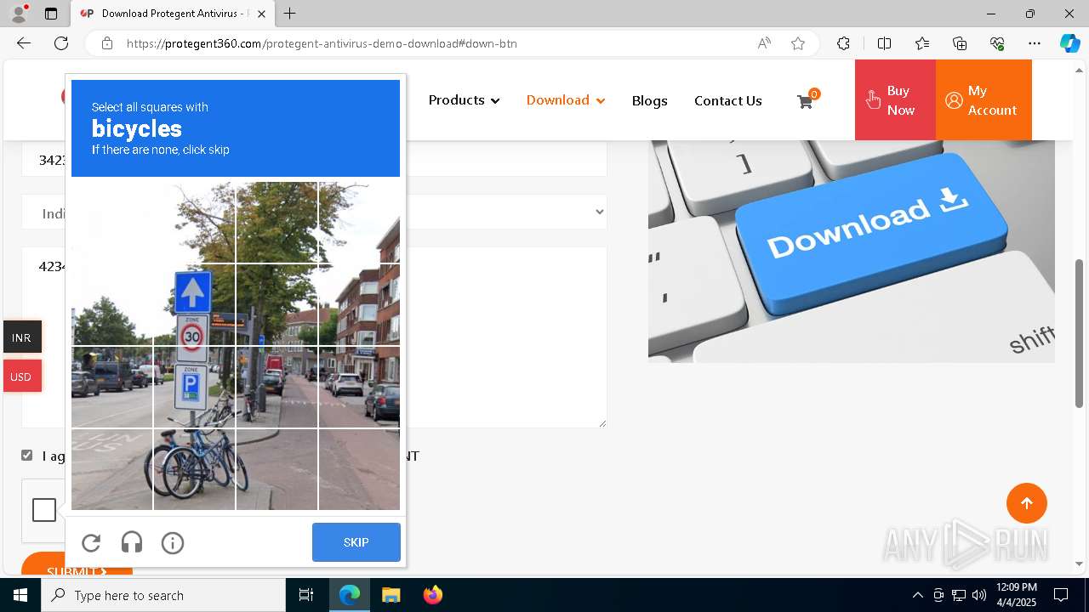Toggle split screen icon in Edge

pos(884,43)
